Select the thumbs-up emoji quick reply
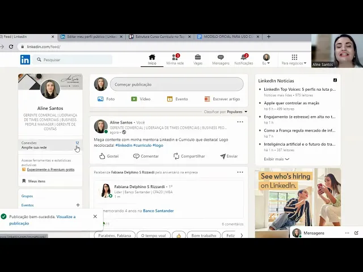The width and height of the screenshot is (363, 272). tap(179, 235)
